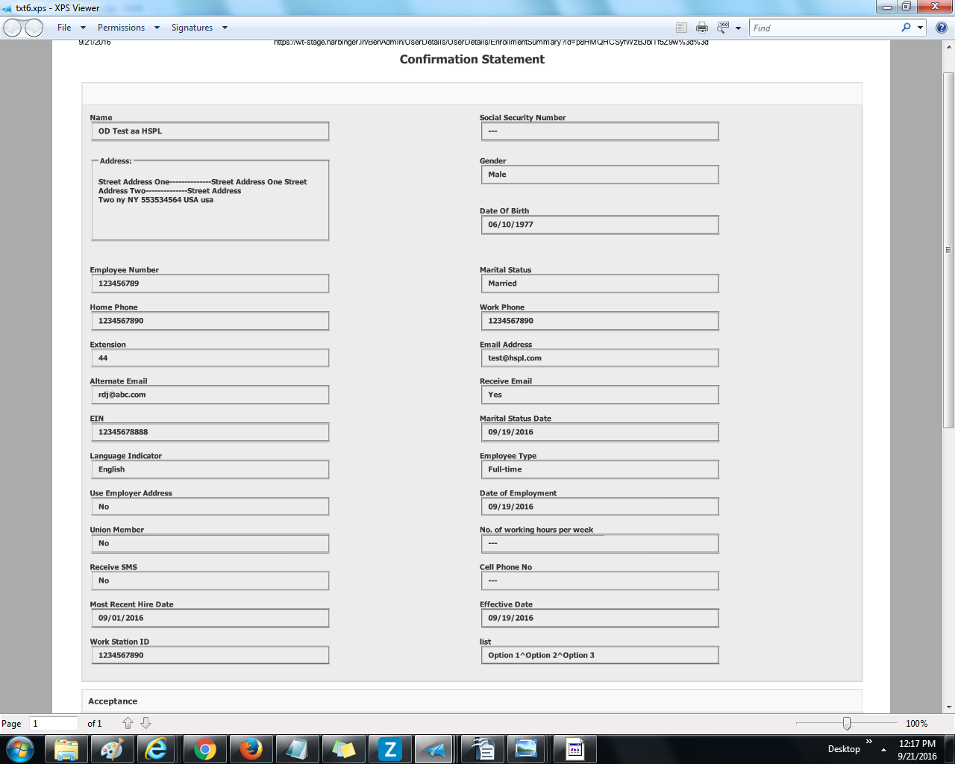This screenshot has height=764, width=955.
Task: Open the Windows Start menu
Action: tap(19, 749)
